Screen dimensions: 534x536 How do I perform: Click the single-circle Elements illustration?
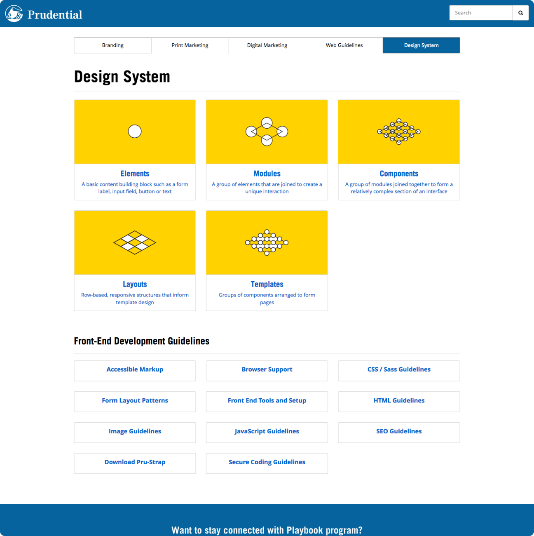(135, 132)
